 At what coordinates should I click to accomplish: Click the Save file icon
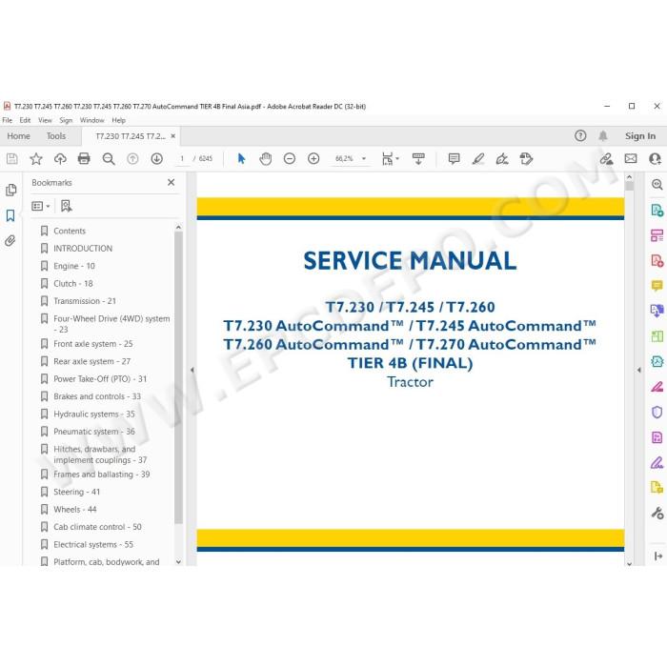click(11, 159)
